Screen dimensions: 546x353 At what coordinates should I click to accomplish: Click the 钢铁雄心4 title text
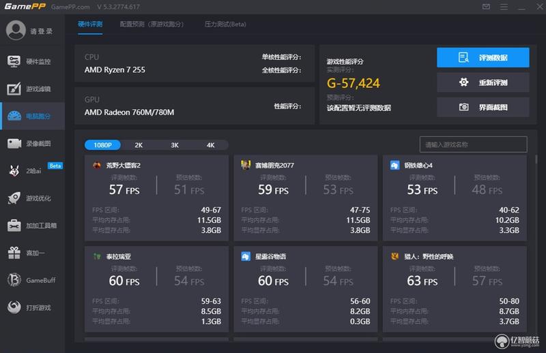pos(418,165)
